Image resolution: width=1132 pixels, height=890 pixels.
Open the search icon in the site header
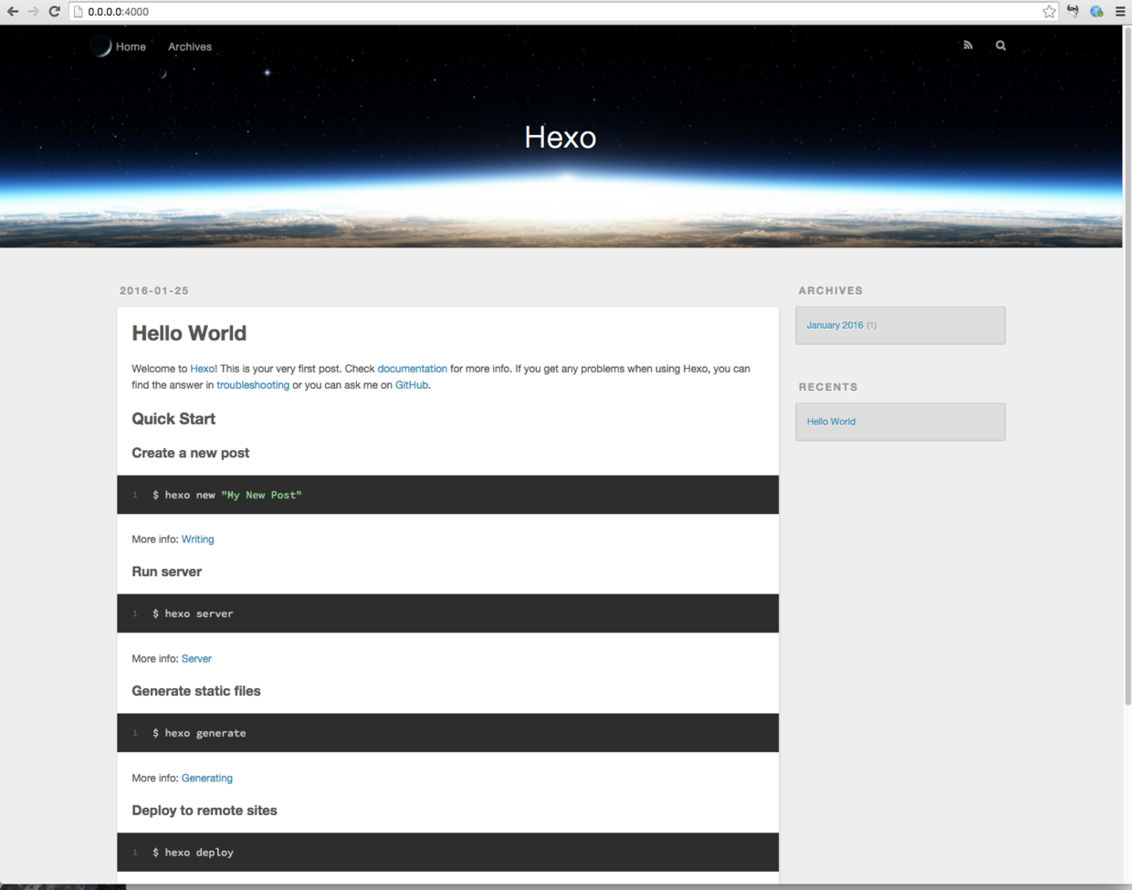tap(1001, 45)
